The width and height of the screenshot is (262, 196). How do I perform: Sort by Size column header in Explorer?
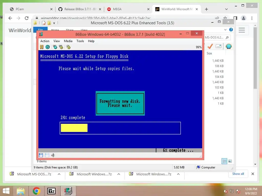[209, 53]
